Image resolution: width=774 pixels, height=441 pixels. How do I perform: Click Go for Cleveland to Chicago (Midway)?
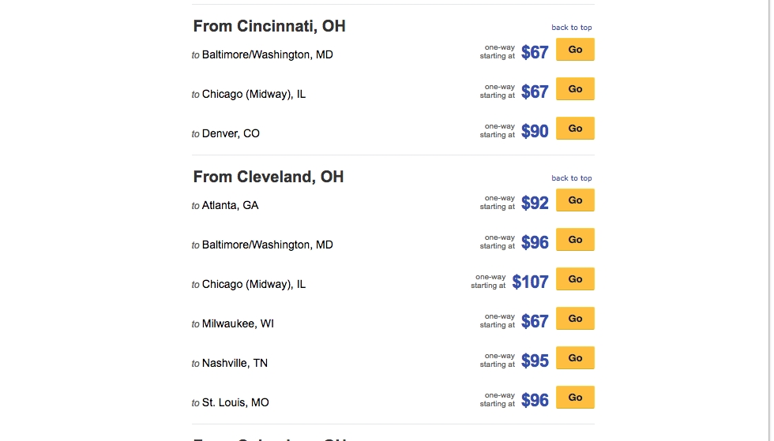tap(575, 279)
